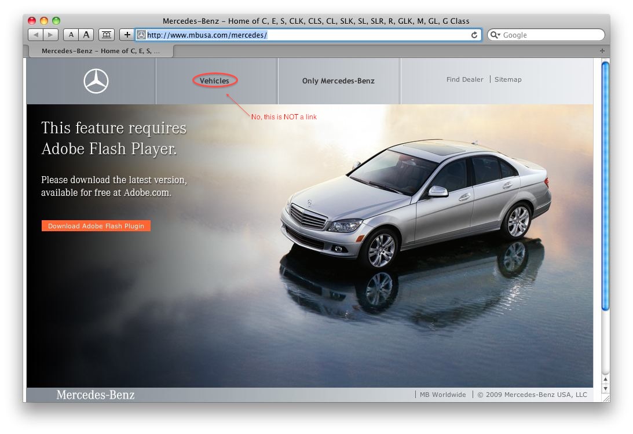This screenshot has height=434, width=633.
Task: Reload the page using the refresh arrow
Action: coord(474,35)
